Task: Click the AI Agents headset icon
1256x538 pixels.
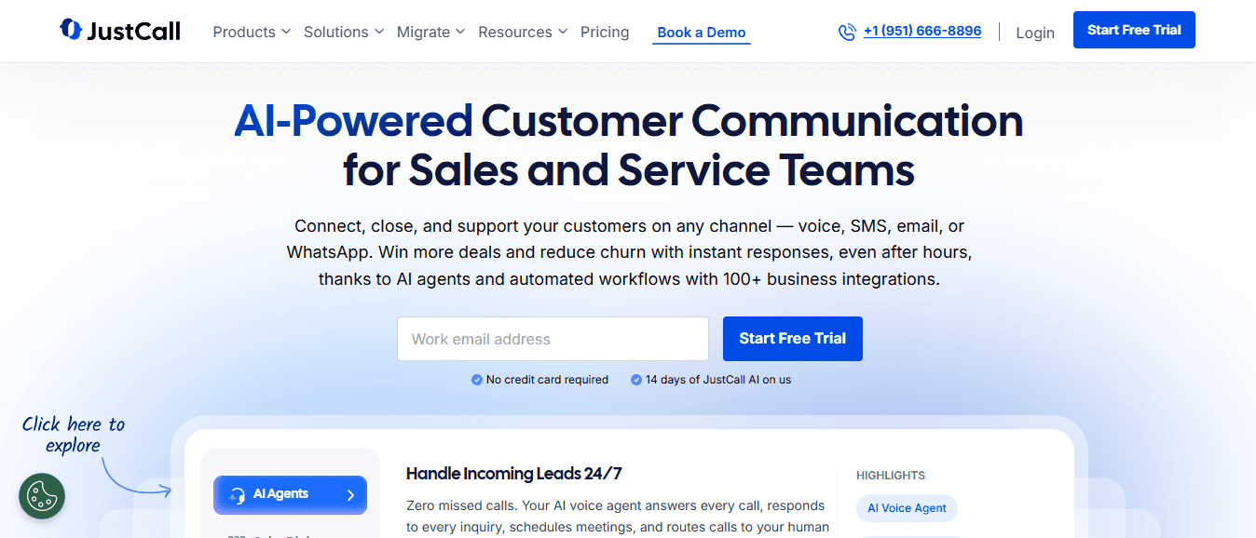Action: [238, 495]
